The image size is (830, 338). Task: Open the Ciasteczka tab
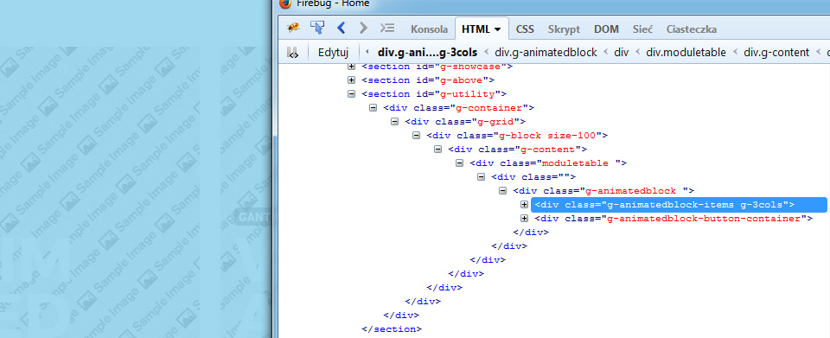pyautogui.click(x=692, y=29)
